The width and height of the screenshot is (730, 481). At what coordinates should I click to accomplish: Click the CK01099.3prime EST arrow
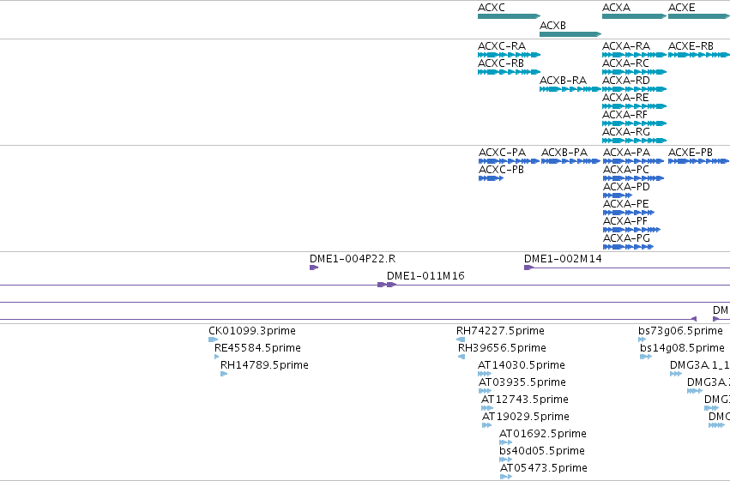(x=214, y=340)
